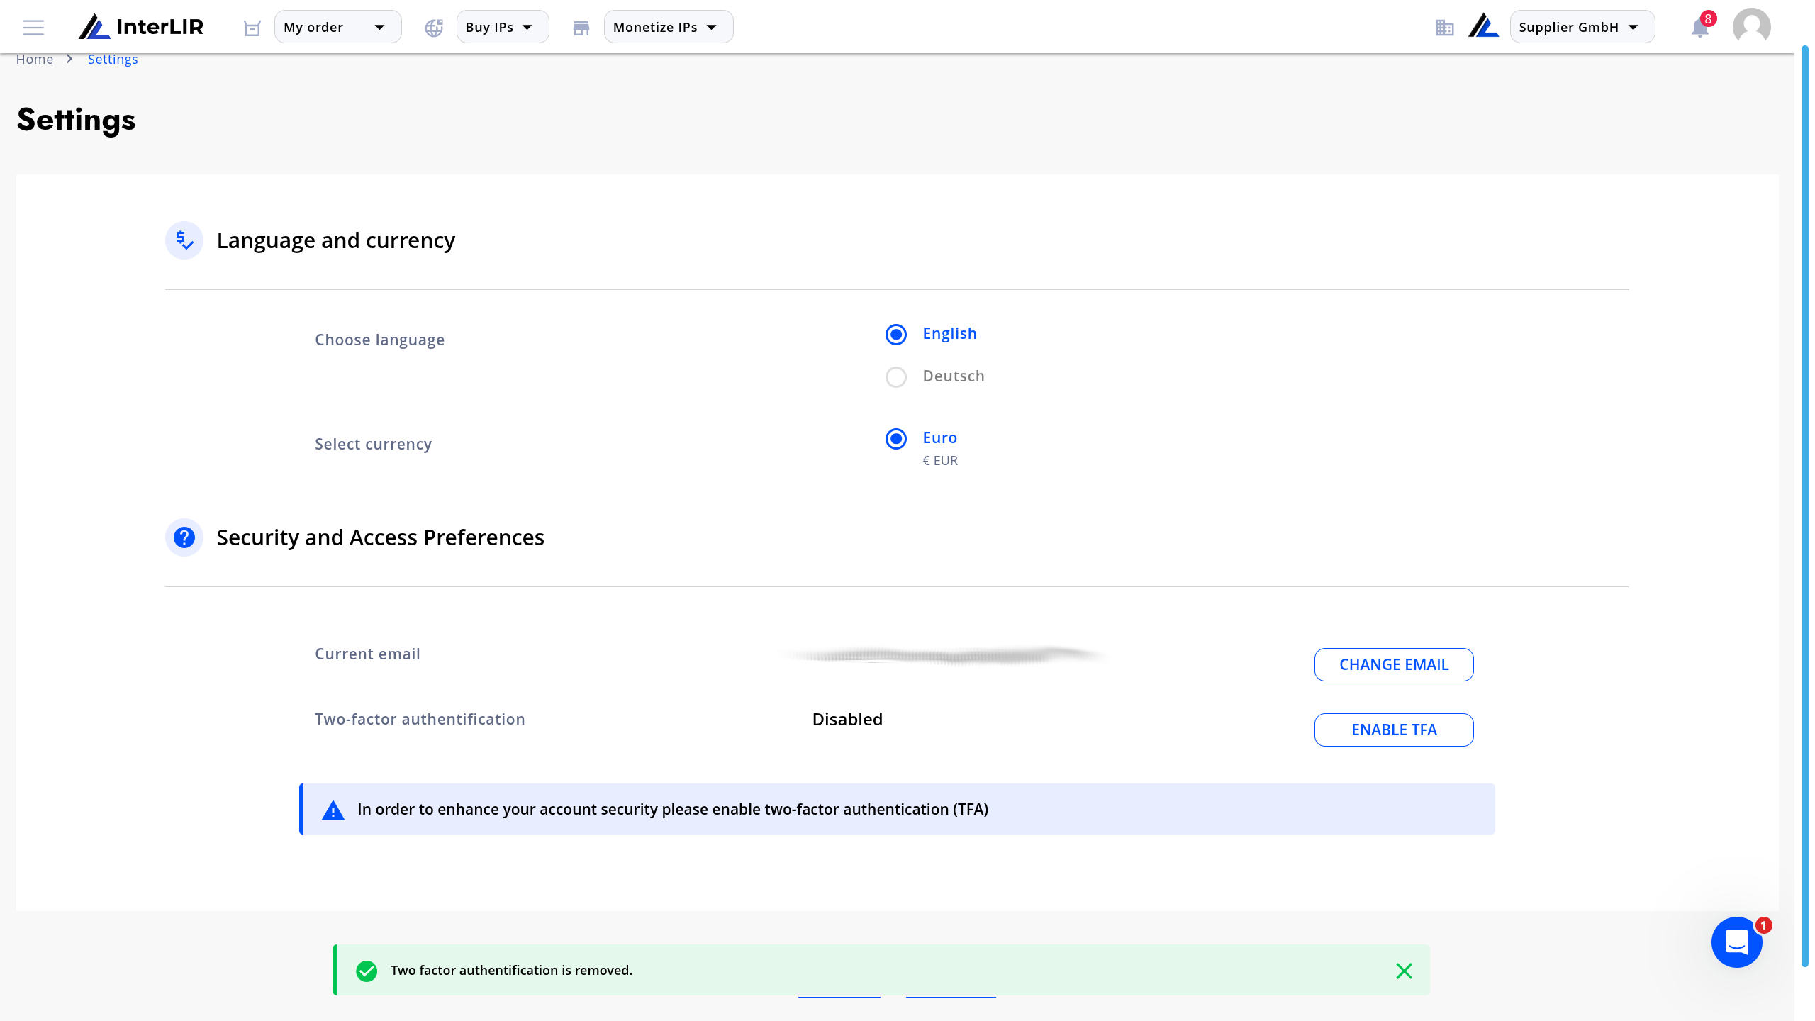1815x1021 pixels.
Task: Go to Home breadcrumb link
Action: click(x=35, y=59)
